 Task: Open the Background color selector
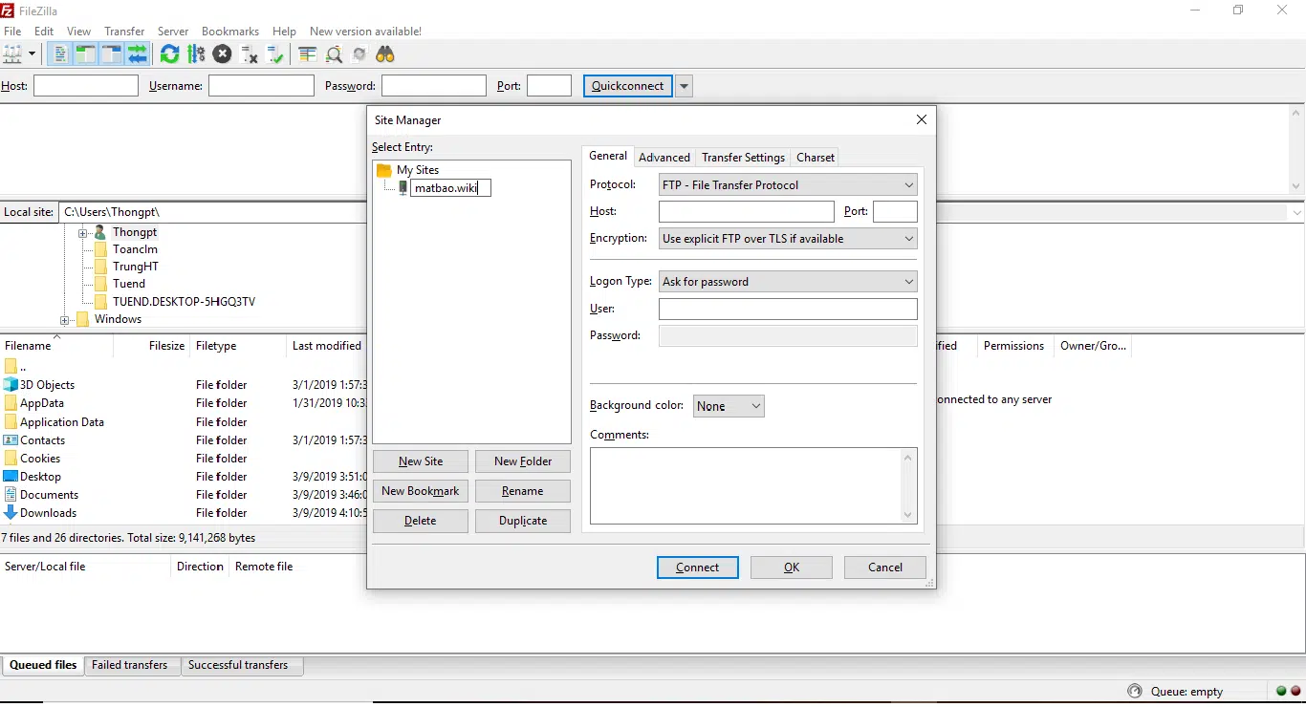pyautogui.click(x=729, y=406)
